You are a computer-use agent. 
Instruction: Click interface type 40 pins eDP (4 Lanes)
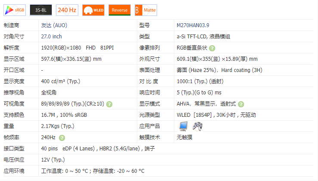68,149
